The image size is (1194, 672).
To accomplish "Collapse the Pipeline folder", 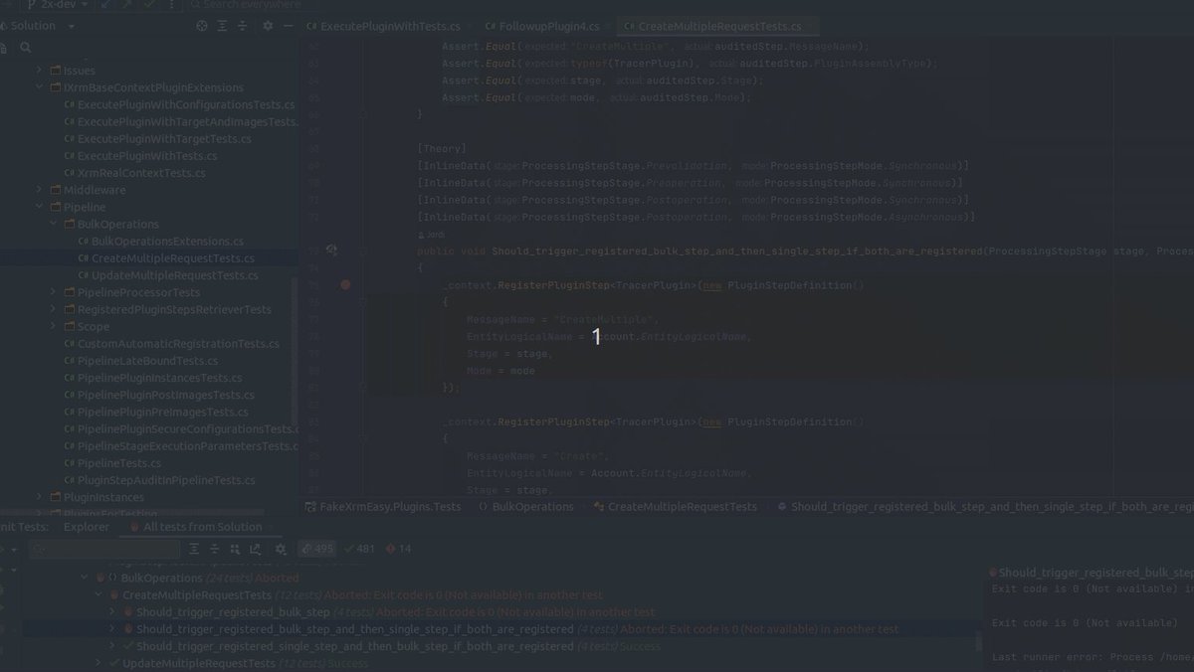I will point(40,207).
